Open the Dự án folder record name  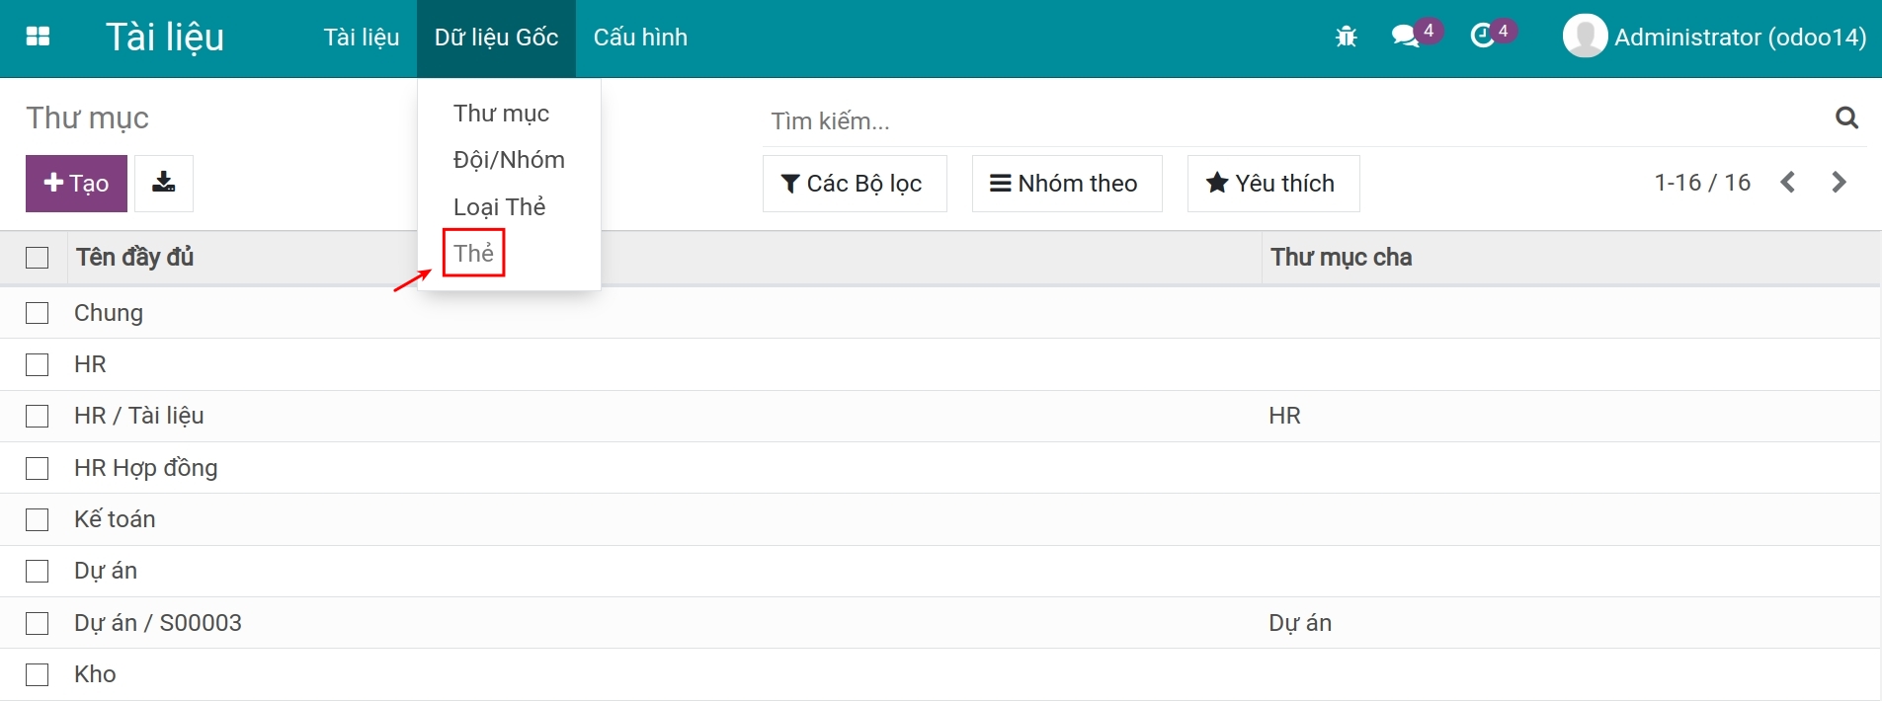click(x=106, y=571)
